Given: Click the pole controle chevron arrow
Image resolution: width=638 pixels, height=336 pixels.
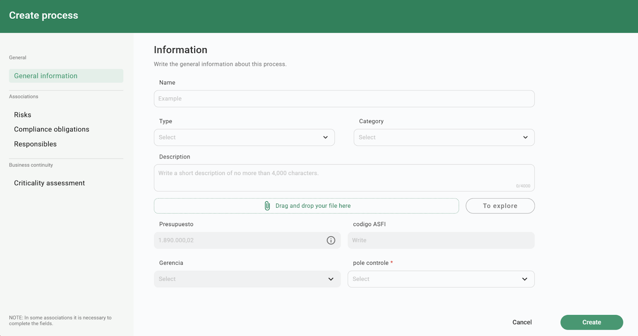Looking at the screenshot, I should pos(524,279).
